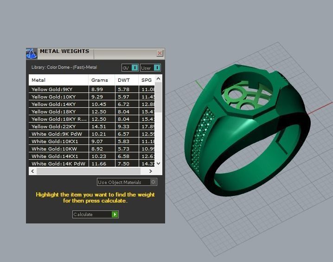Viewport: 333px width, 262px height.
Task: Click the 9.33 DWT value
Action: [x=123, y=126]
